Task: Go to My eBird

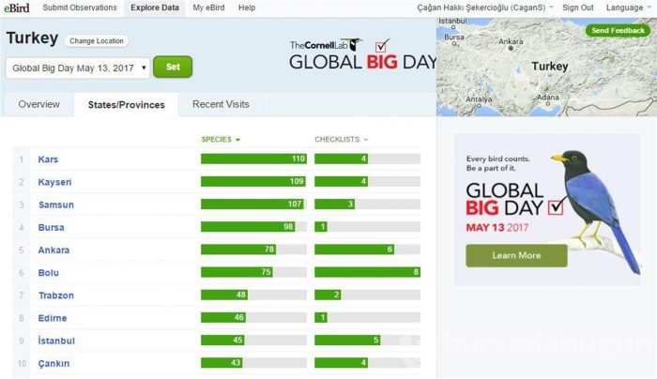Action: point(208,8)
